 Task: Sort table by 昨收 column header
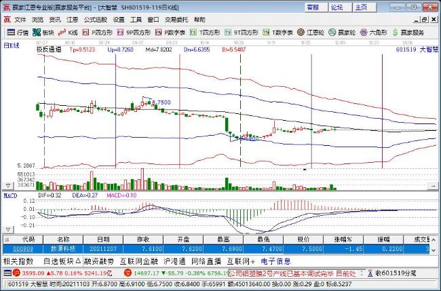143,239
